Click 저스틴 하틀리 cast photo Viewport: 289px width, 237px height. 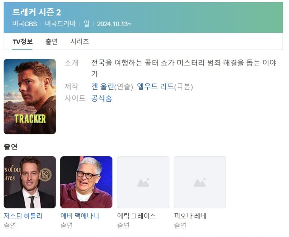(x=30, y=182)
